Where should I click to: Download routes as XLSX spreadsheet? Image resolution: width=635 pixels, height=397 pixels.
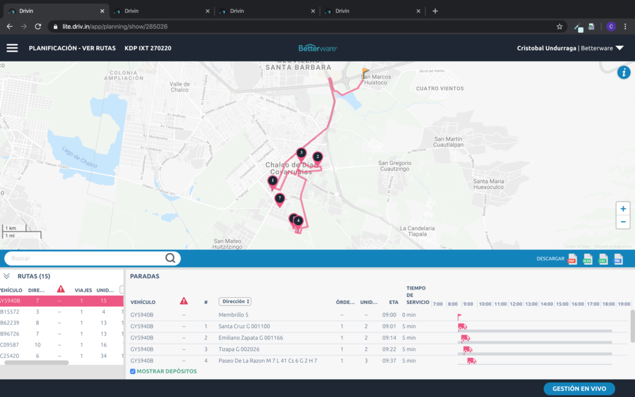(x=587, y=259)
